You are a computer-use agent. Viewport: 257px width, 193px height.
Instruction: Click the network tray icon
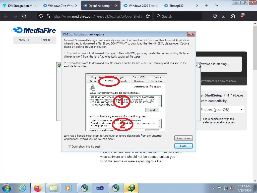226,188
